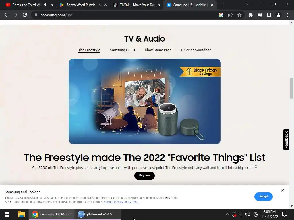The height and width of the screenshot is (220, 294).
Task: Open a new tab with plus button
Action: click(x=223, y=5)
